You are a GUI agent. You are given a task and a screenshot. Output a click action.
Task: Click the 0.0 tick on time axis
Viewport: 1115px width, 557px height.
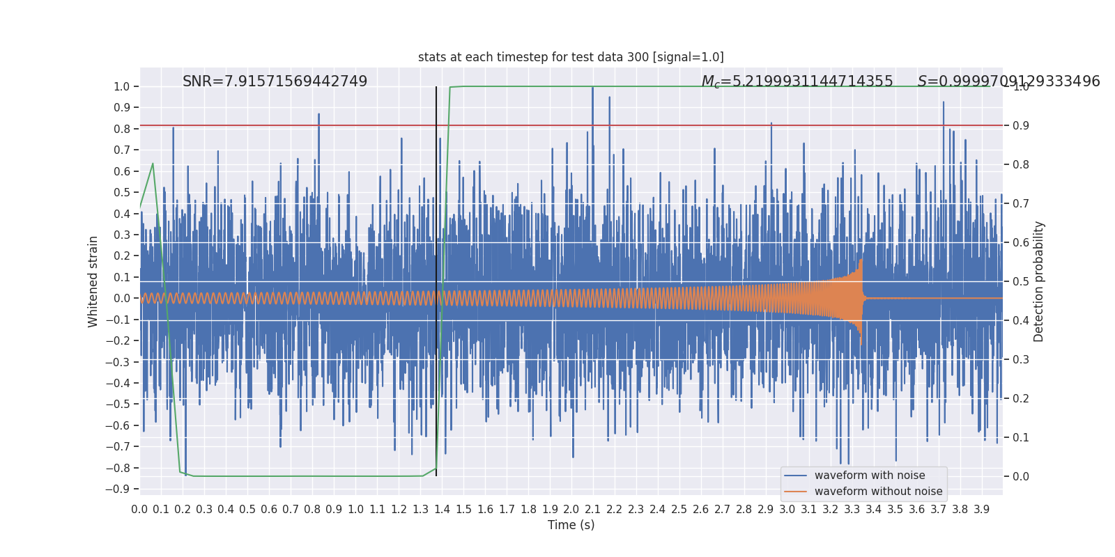click(x=139, y=510)
